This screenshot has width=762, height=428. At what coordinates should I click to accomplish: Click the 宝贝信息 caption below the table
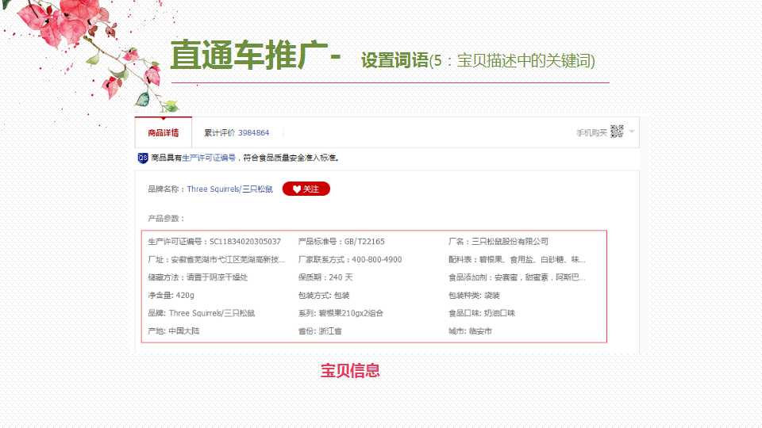tap(350, 370)
